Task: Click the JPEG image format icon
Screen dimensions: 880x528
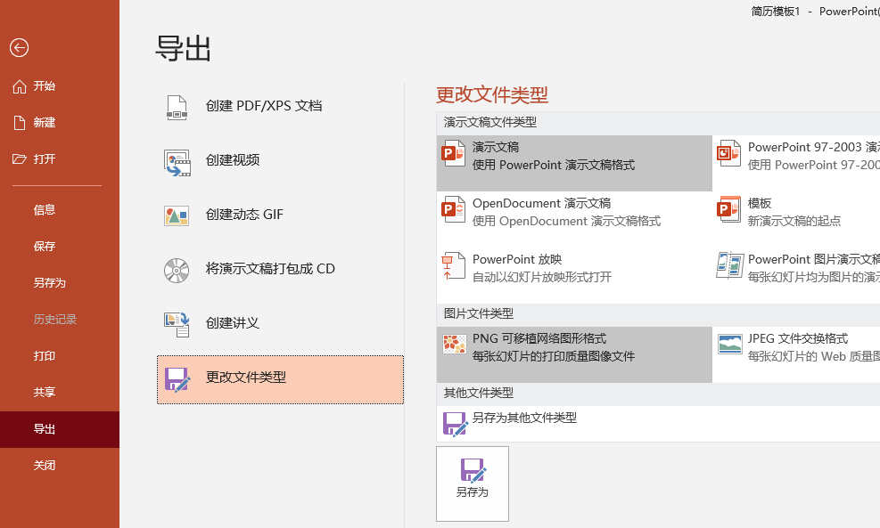Action: pyautogui.click(x=729, y=345)
